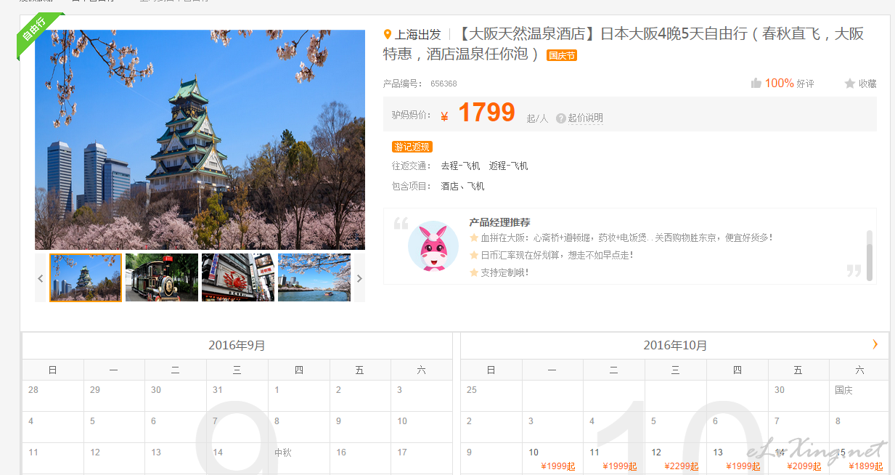Screen dimensions: 895x475
Task: Click the 产品经理推荐 heading
Action: (x=499, y=222)
